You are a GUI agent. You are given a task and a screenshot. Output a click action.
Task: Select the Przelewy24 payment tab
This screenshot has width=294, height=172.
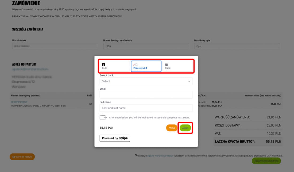tap(146, 66)
